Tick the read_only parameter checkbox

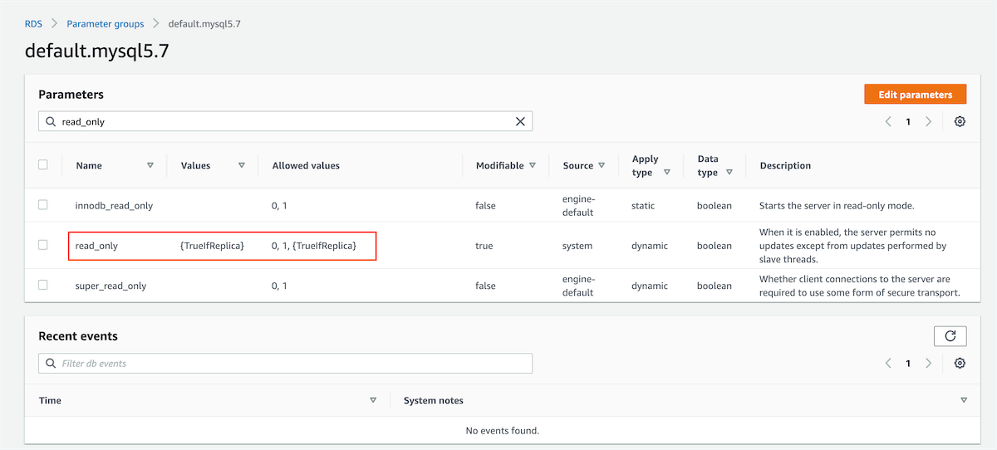pos(43,245)
